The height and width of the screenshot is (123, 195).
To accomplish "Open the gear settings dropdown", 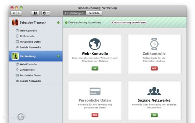I will coord(46,13).
